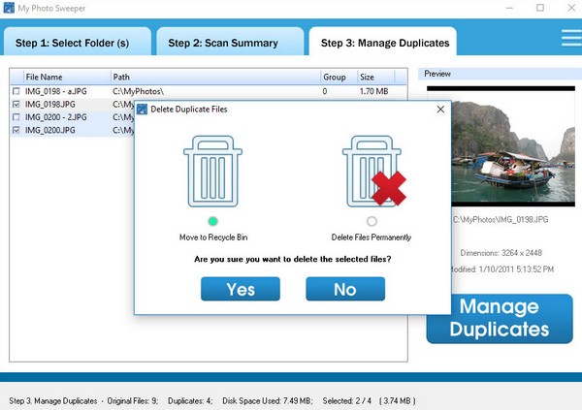Open the Step 2: Scan Summary tab
Image resolution: width=582 pixels, height=410 pixels.
(x=229, y=43)
